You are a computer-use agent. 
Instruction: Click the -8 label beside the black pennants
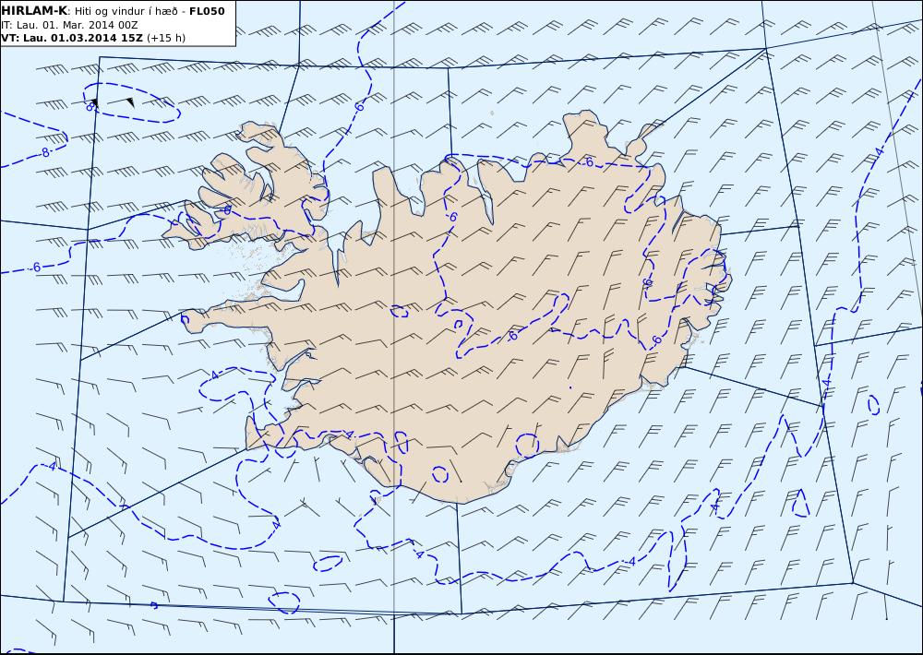point(90,106)
